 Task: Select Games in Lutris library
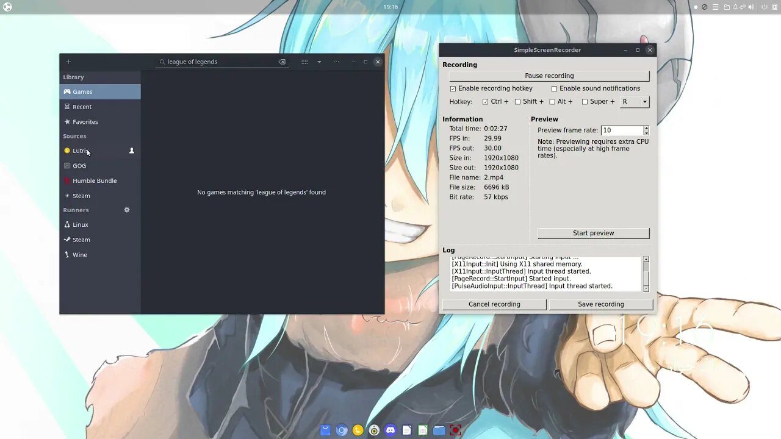(x=100, y=91)
